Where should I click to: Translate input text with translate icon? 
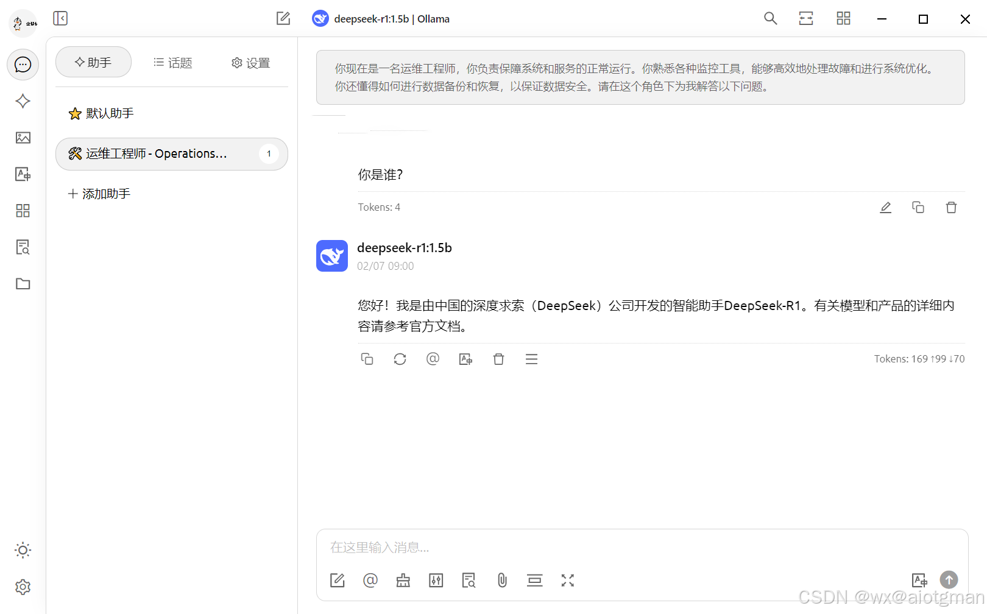tap(919, 580)
